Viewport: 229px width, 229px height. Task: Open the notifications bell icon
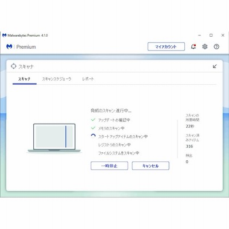tap(194, 46)
